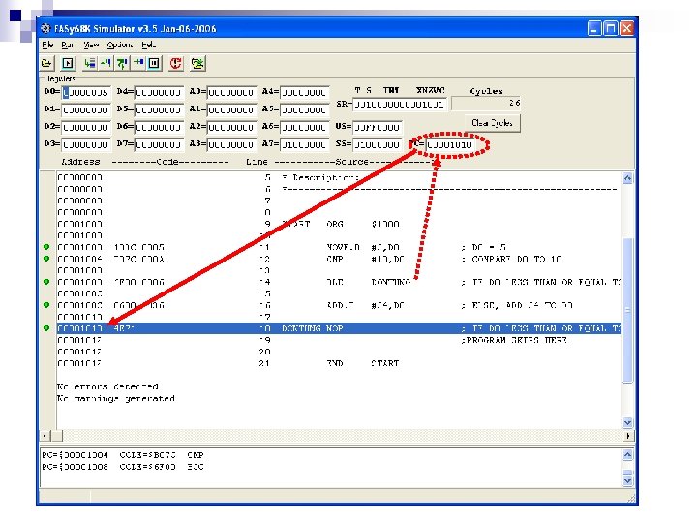
Task: Click the Cycles counter value field
Action: pyautogui.click(x=486, y=104)
